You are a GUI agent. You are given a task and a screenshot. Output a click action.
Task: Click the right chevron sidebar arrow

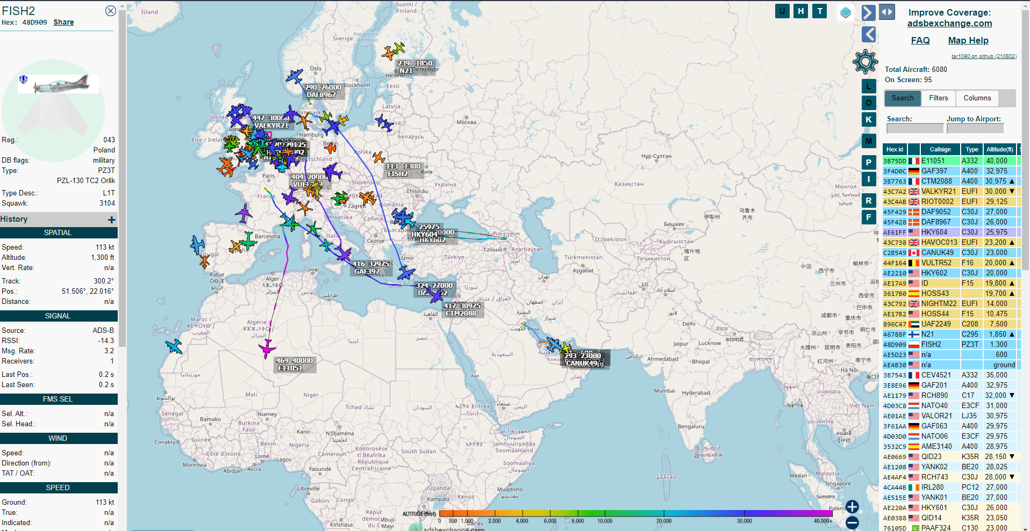pyautogui.click(x=868, y=12)
